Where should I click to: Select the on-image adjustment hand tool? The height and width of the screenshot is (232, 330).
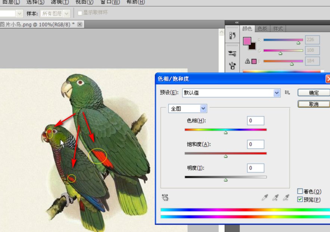click(x=165, y=197)
